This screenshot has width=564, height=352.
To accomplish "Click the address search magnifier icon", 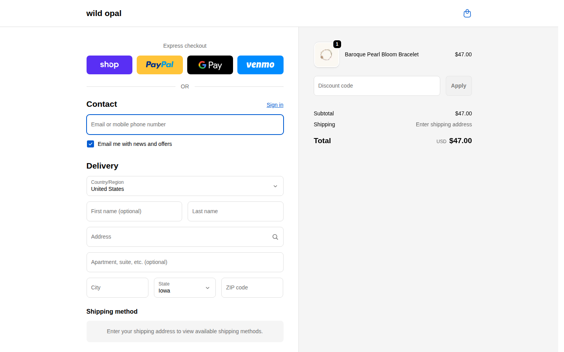I will 275,237.
